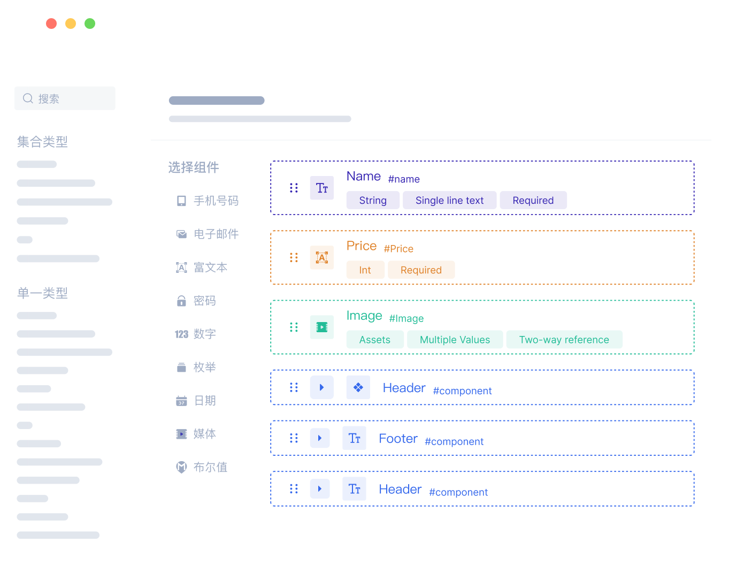The image size is (744, 566).
Task: Expand the bottom Header component row
Action: pyautogui.click(x=320, y=488)
